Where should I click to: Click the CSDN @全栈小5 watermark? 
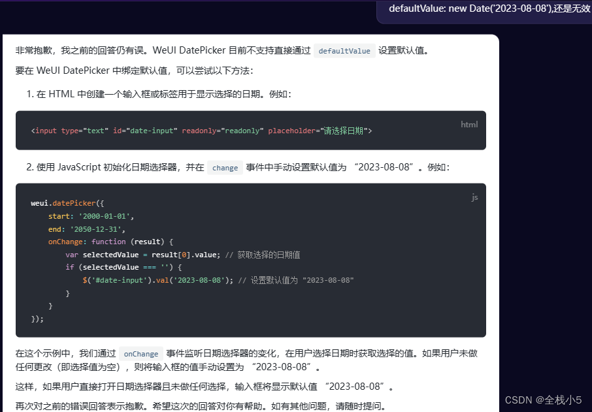(543, 400)
